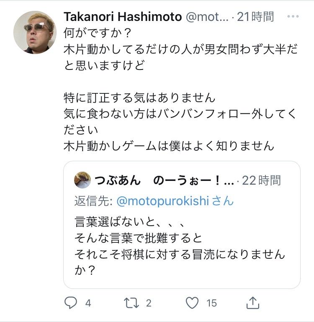Image resolution: width=314 pixels, height=322 pixels.
Task: Click the つぶあん quoted author name
Action: click(117, 180)
